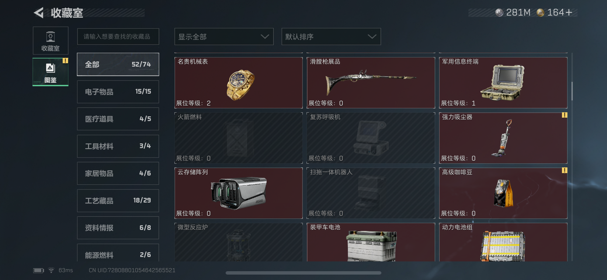This screenshot has height=280, width=607.
Task: Click the exclamation badge on 强力吸尘器
Action: (564, 115)
